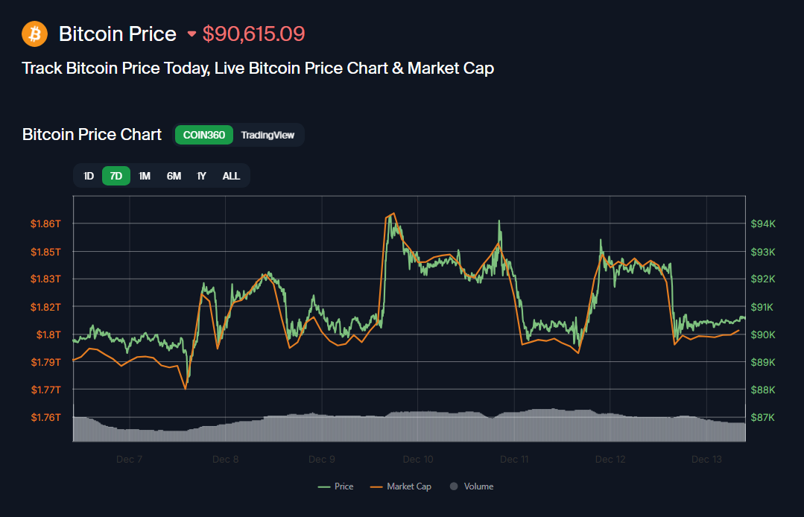Click the Bitcoin Price Chart heading

coord(92,135)
